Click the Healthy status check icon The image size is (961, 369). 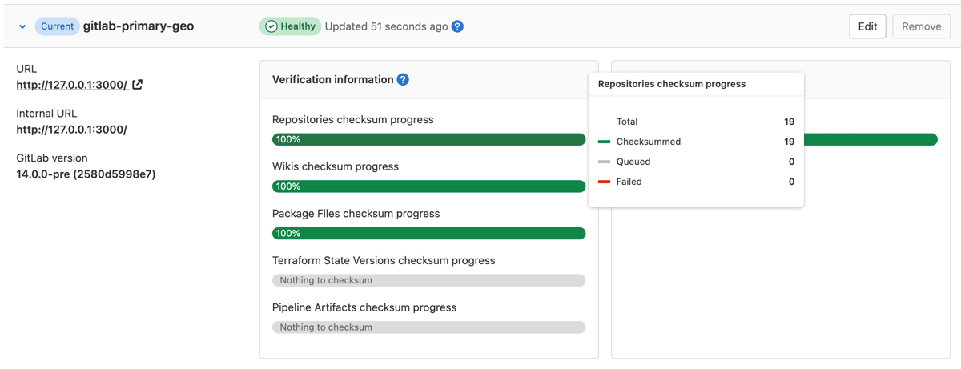[271, 26]
